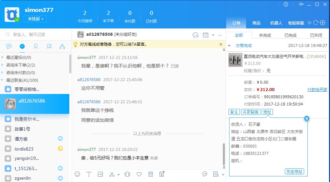Click the heart favorite icon in toolbar

pos(139,174)
